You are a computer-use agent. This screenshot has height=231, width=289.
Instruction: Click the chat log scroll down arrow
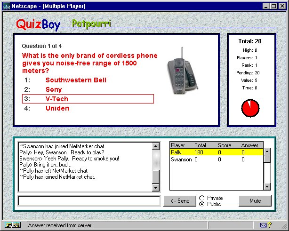click(156, 188)
